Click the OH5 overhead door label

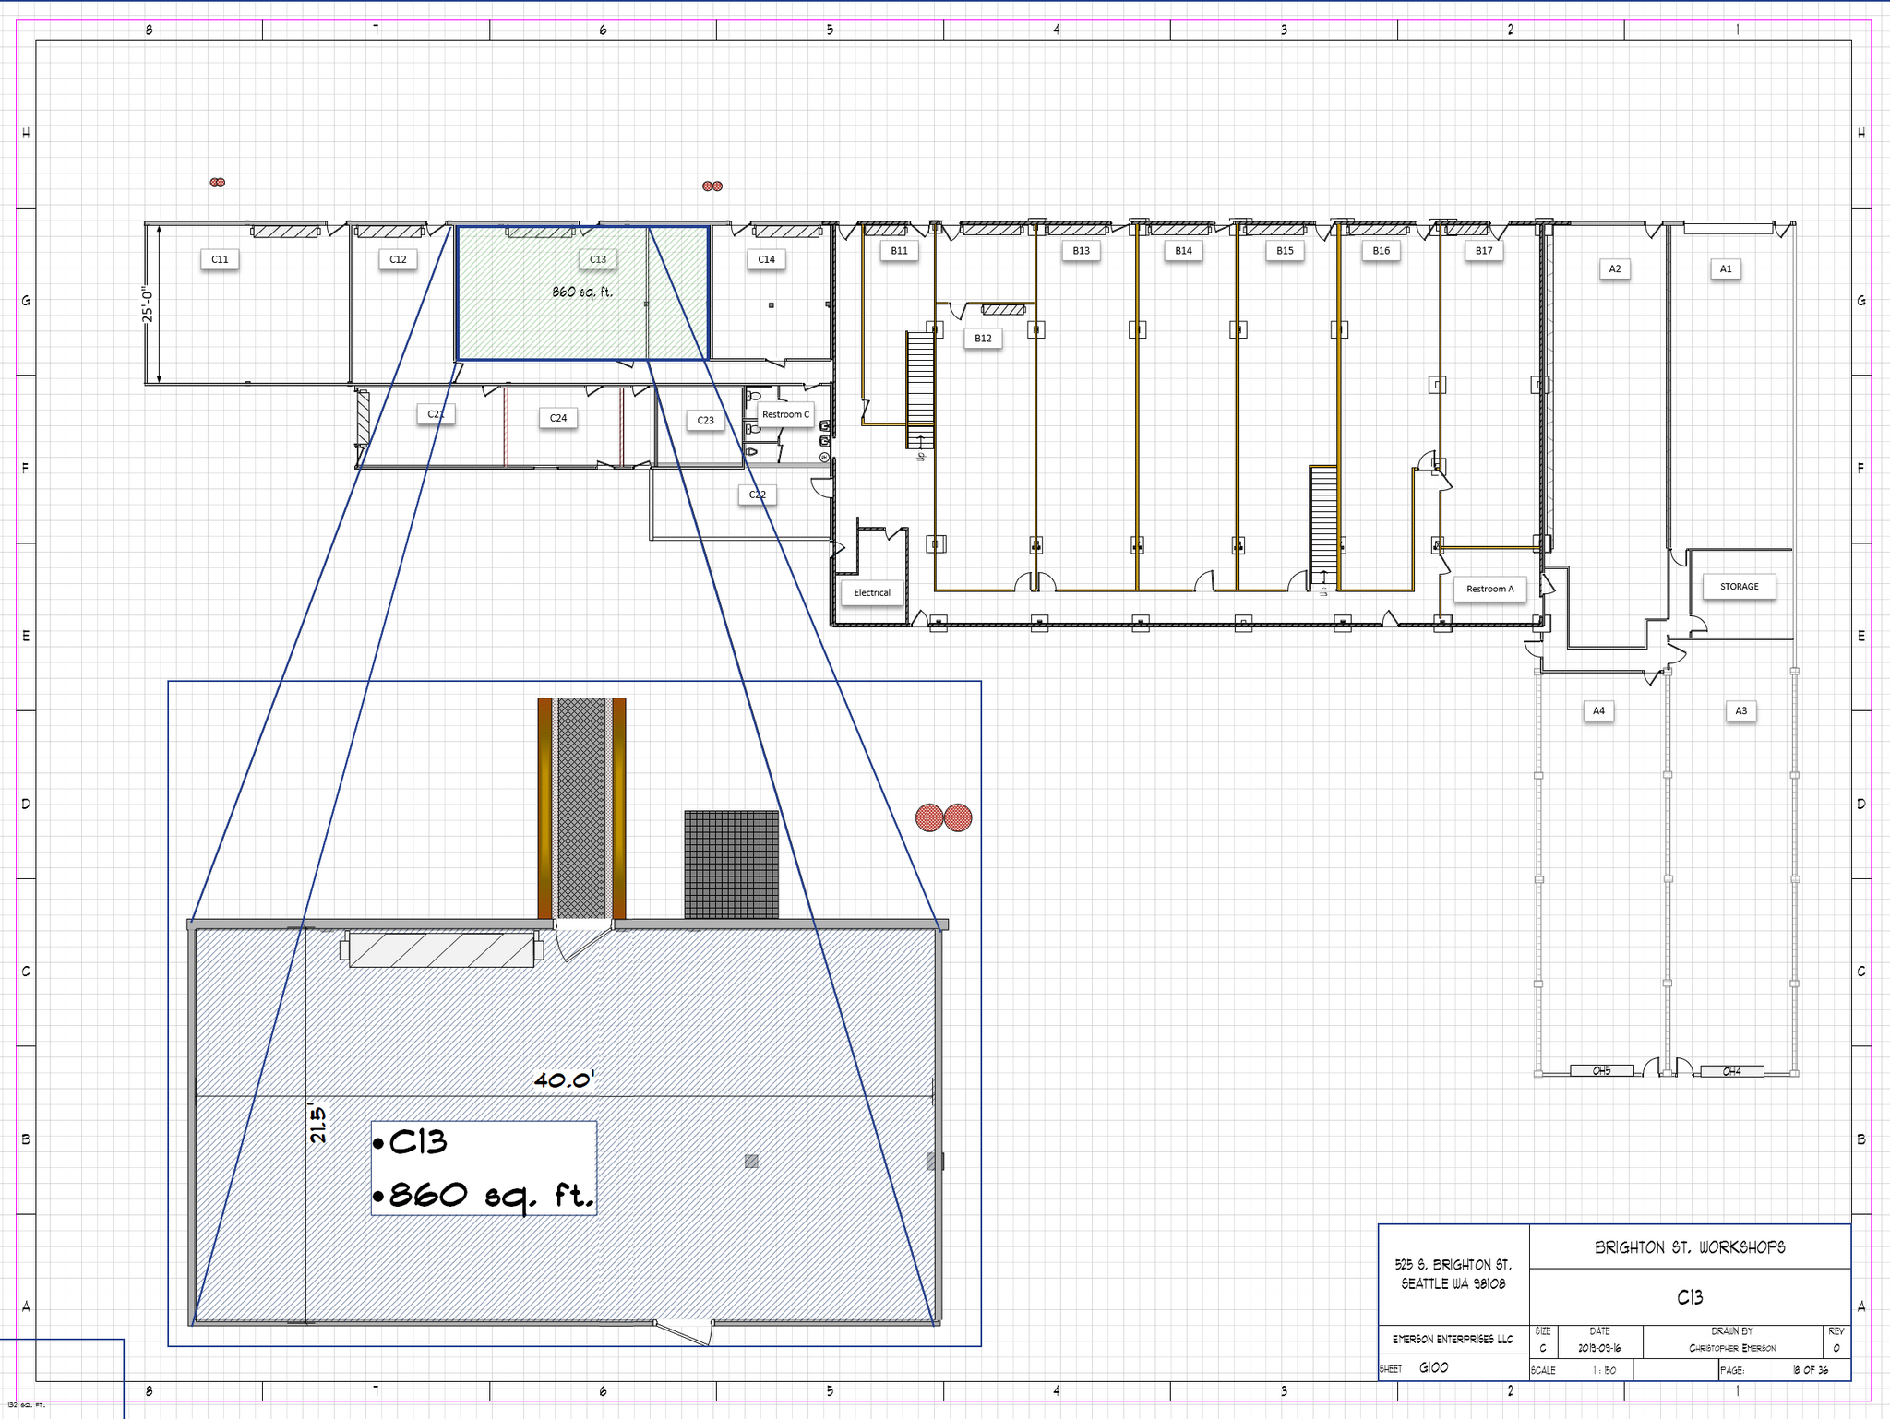(x=1601, y=1071)
